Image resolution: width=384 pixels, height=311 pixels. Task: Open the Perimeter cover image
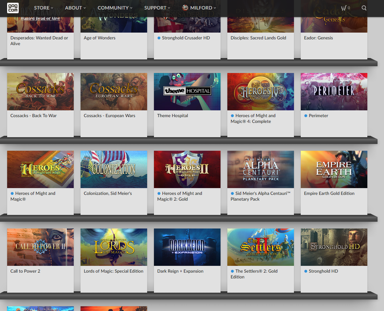point(334,92)
